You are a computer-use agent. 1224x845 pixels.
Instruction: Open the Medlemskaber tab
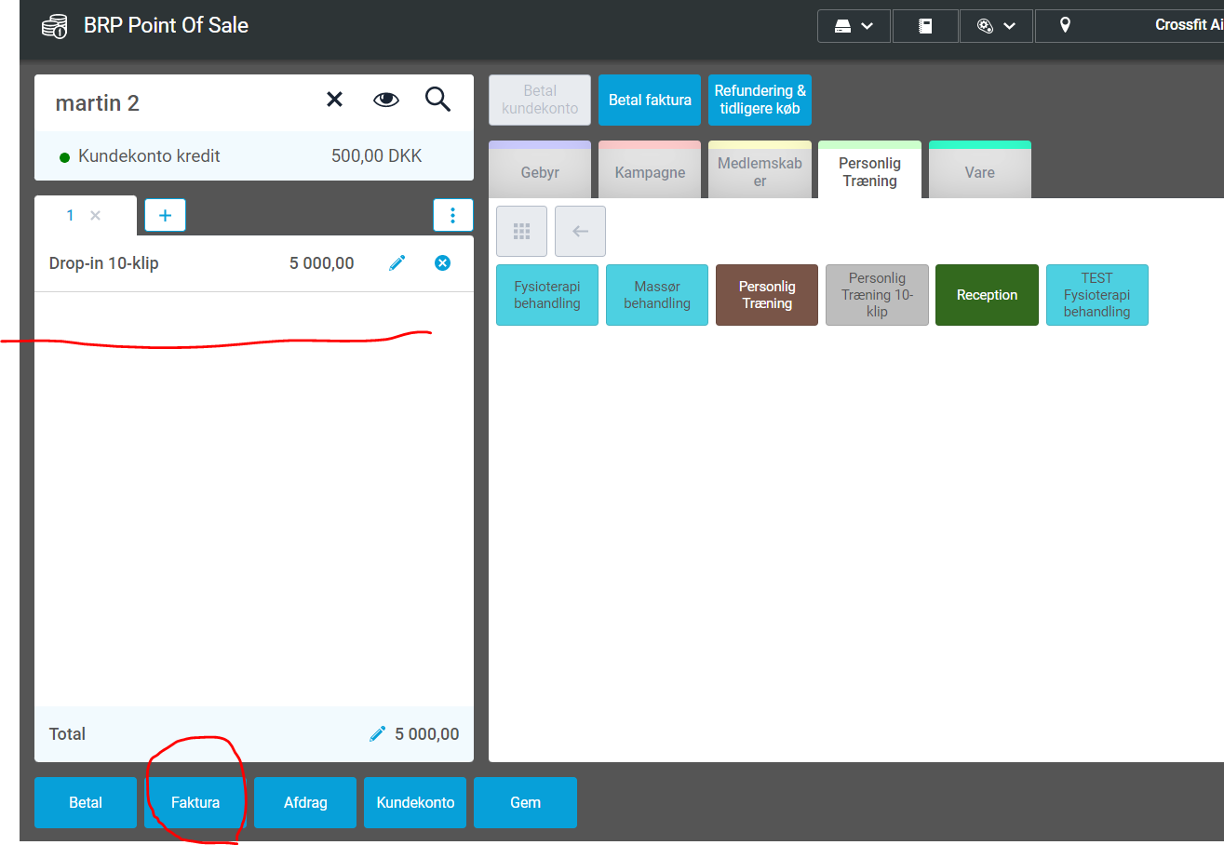760,170
